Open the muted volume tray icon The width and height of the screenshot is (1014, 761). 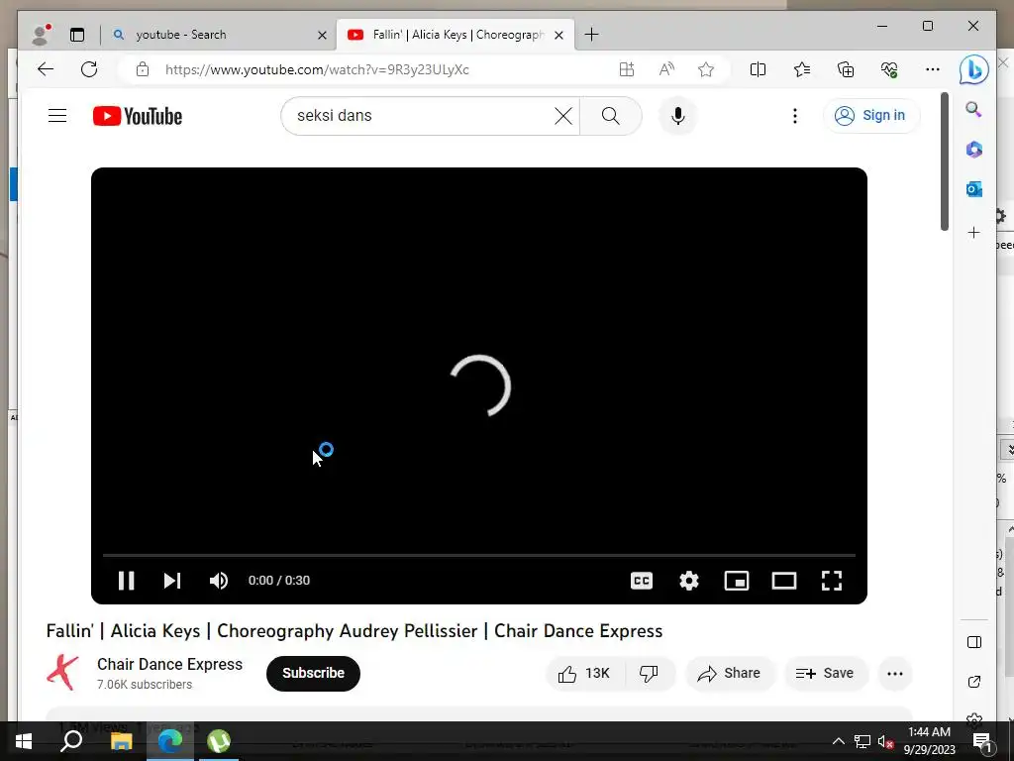(886, 741)
